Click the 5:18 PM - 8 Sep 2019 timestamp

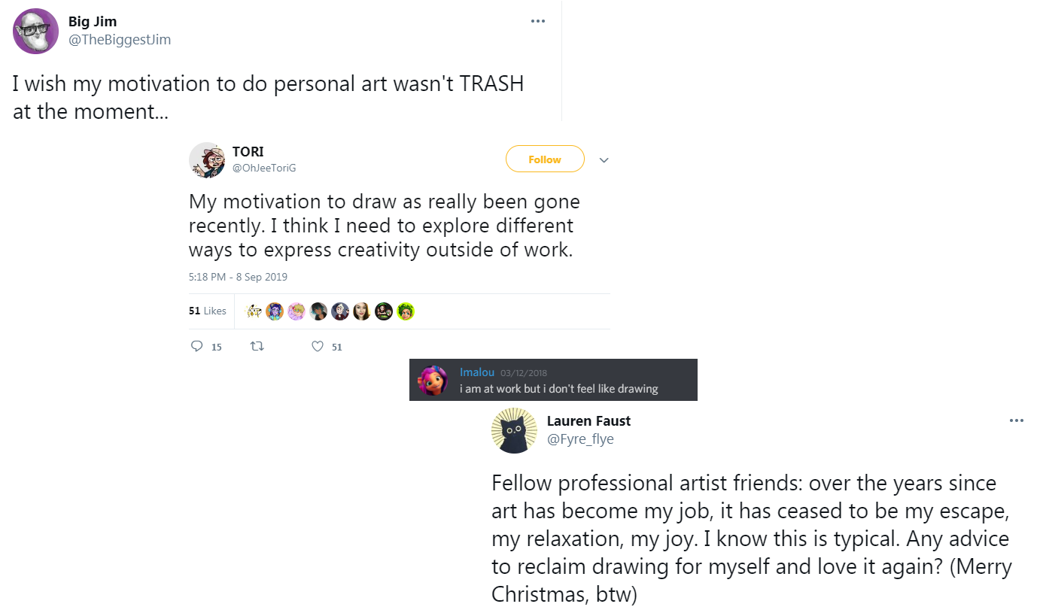238,277
